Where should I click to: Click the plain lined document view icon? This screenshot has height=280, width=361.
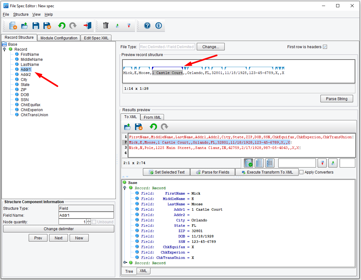pyautogui.click(x=259, y=163)
